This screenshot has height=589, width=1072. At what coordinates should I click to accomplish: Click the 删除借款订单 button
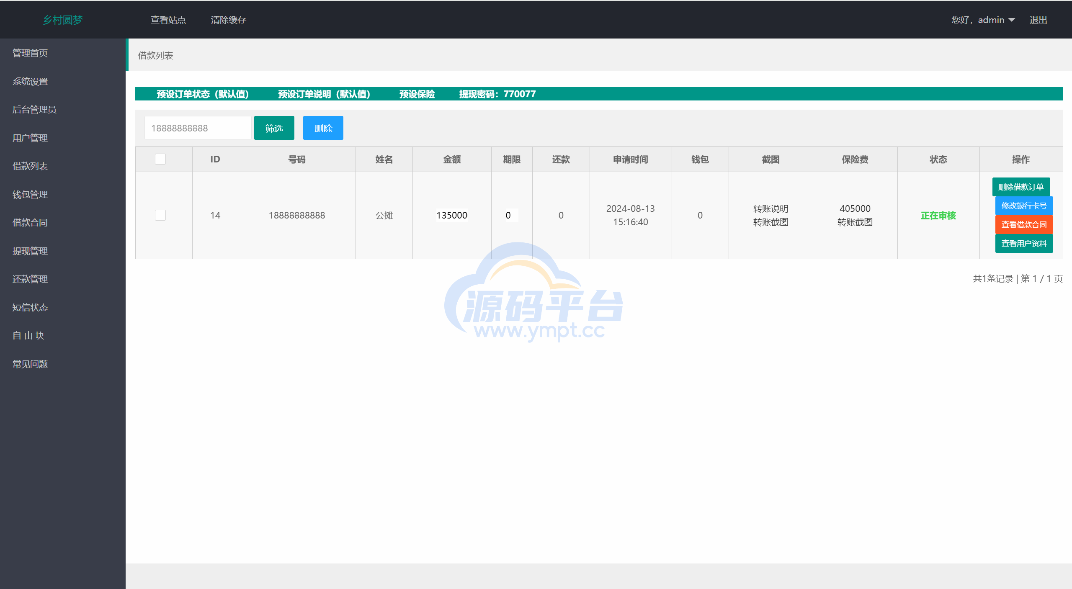pyautogui.click(x=1021, y=187)
